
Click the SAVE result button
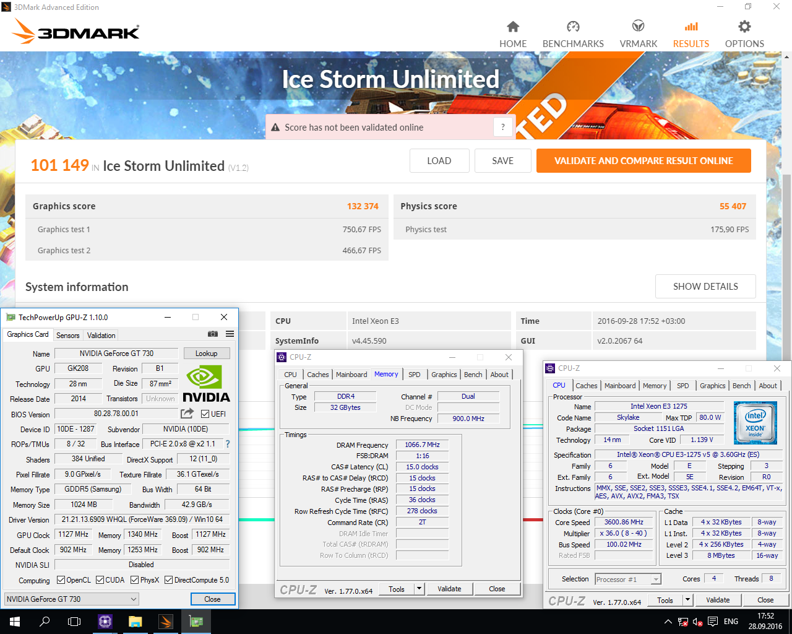(503, 161)
